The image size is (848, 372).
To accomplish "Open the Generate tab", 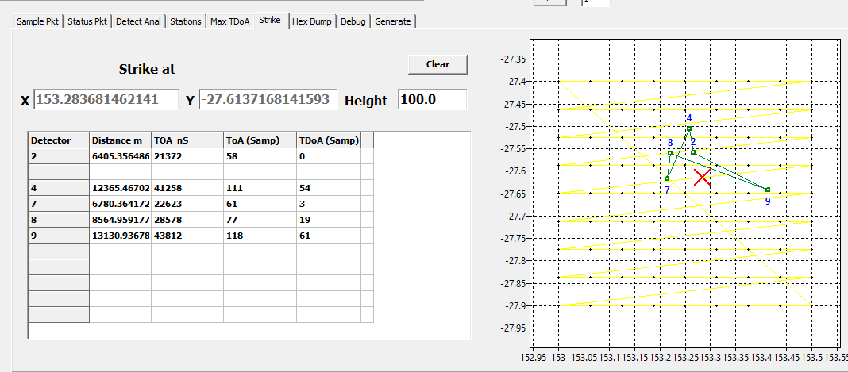I will pyautogui.click(x=393, y=21).
